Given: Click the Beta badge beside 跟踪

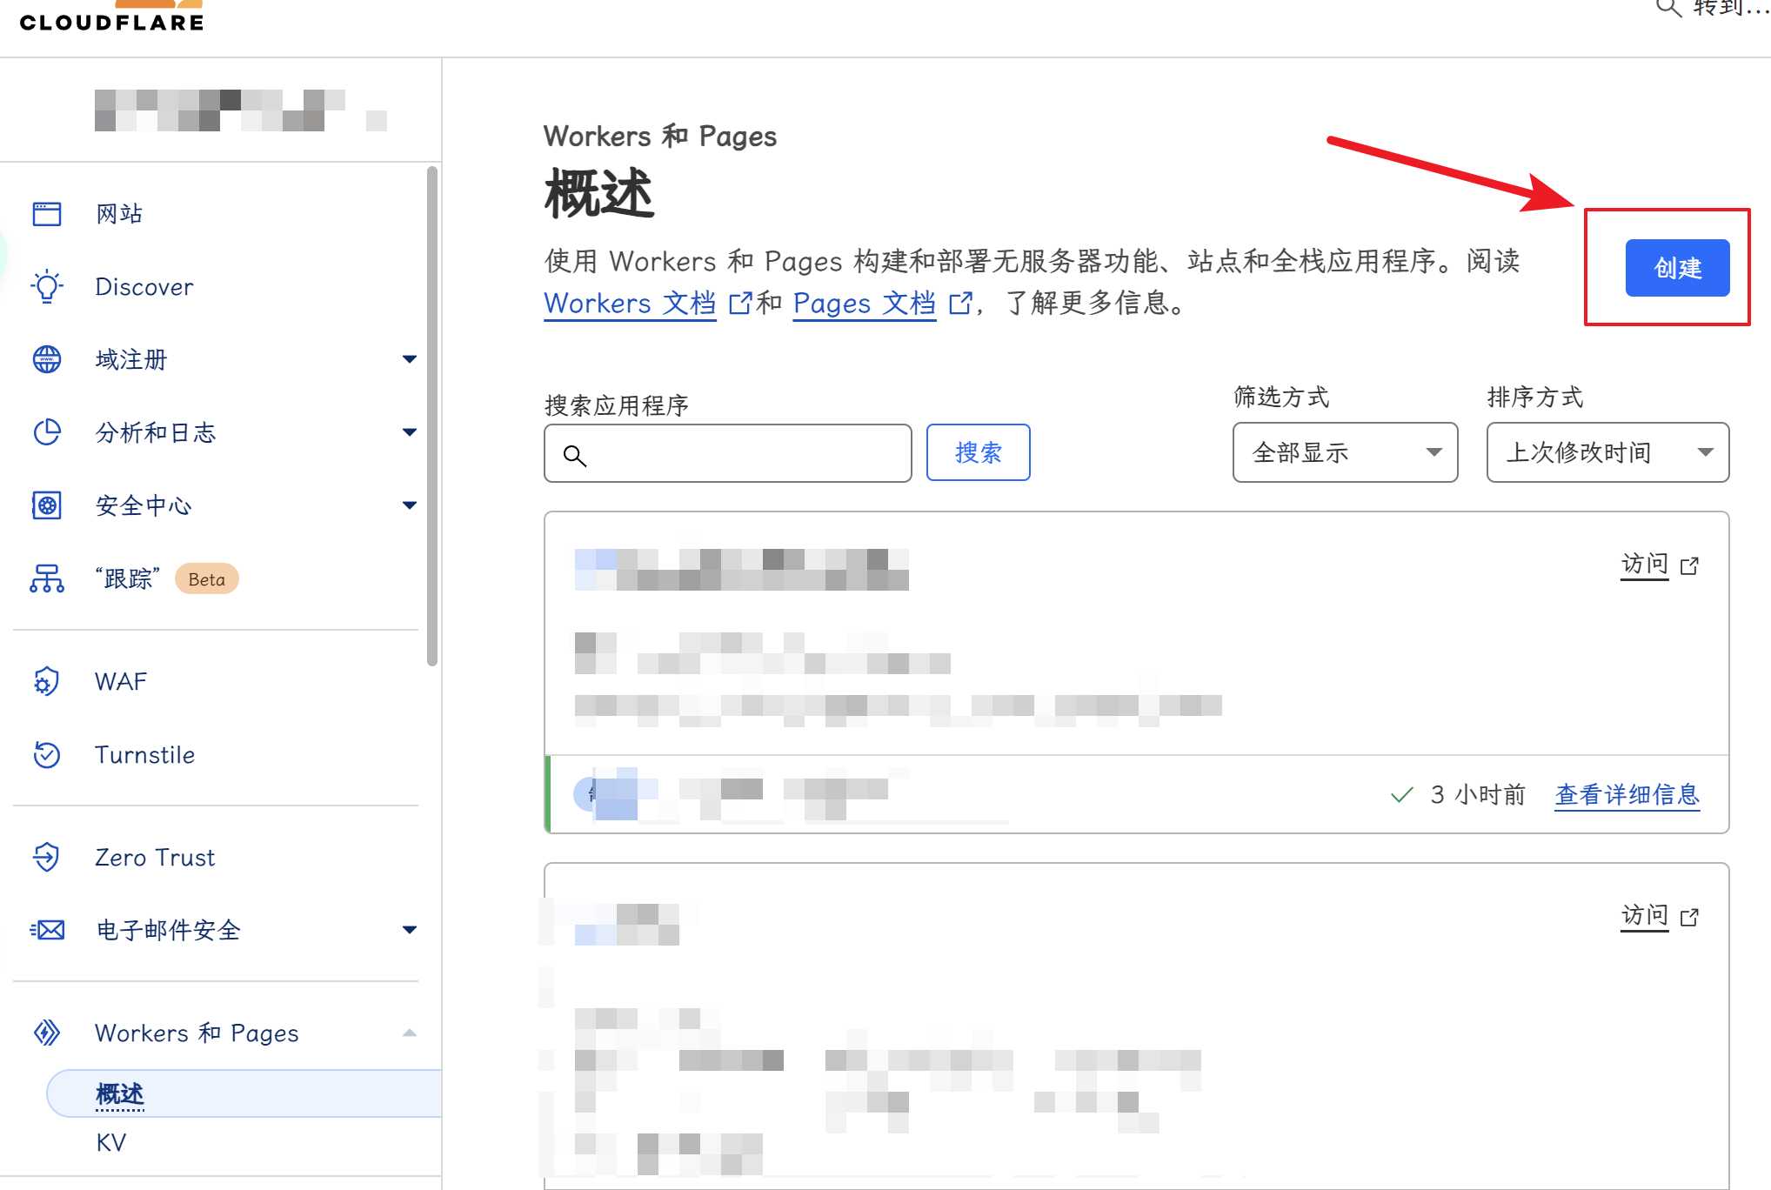Looking at the screenshot, I should [207, 579].
